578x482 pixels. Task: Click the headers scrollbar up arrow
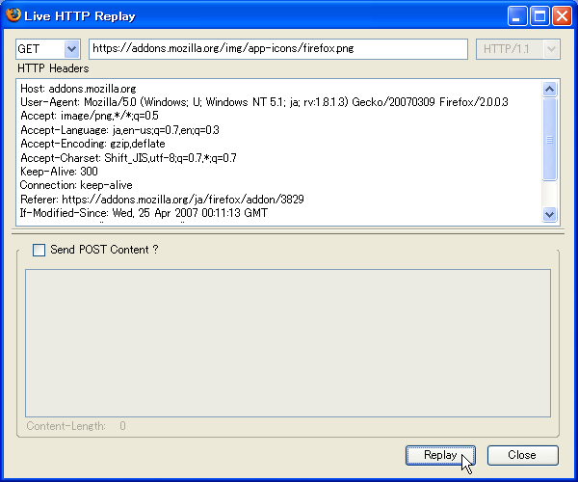click(x=549, y=89)
